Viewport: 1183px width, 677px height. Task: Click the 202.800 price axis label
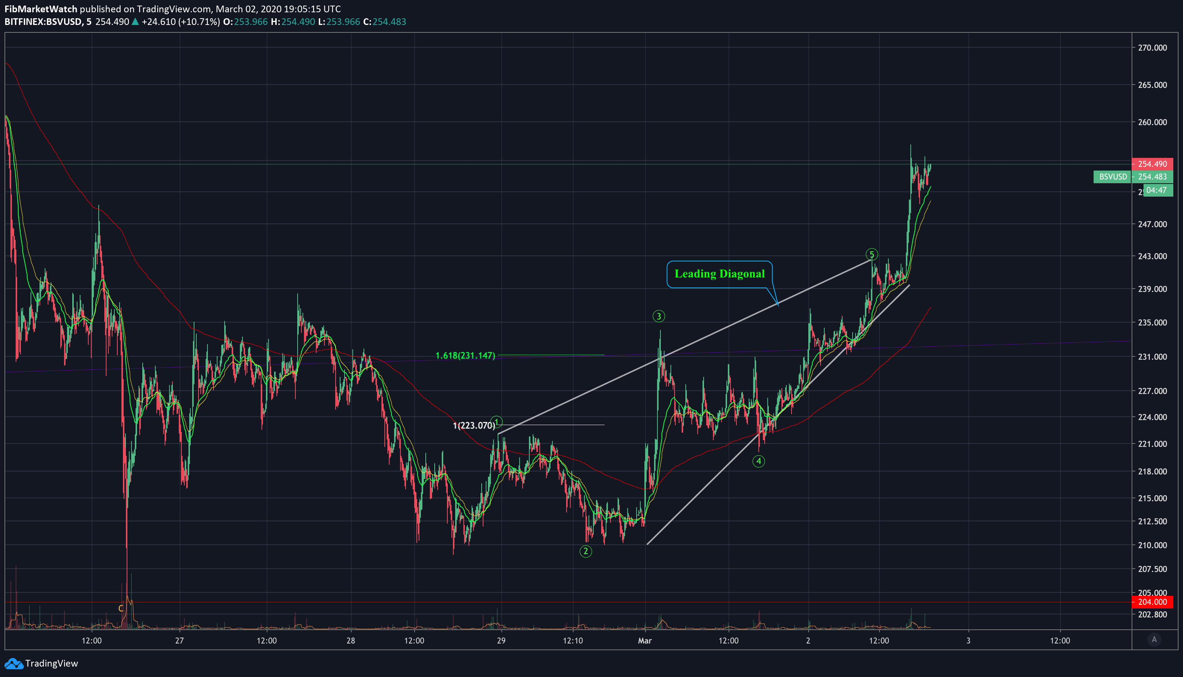point(1152,614)
